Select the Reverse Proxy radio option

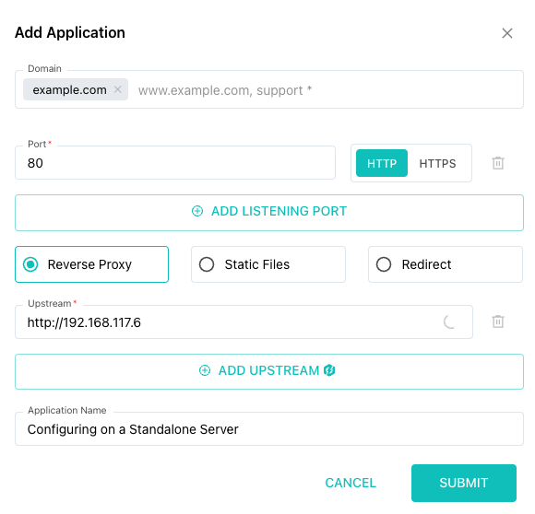[92, 264]
